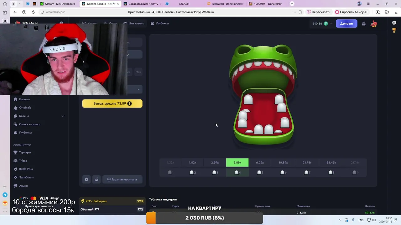Go back with the browser back arrow
The image size is (401, 225).
[x=15, y=12]
